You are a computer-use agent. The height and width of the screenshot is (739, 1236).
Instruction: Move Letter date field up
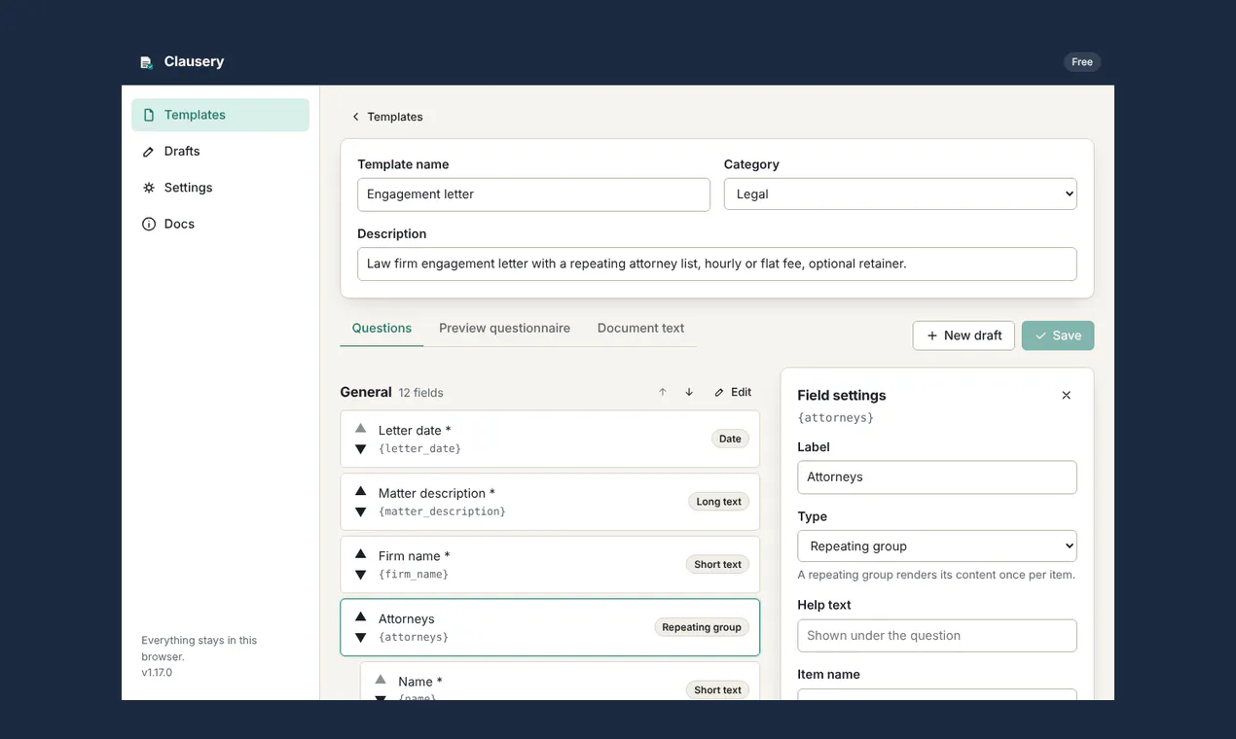pos(360,429)
